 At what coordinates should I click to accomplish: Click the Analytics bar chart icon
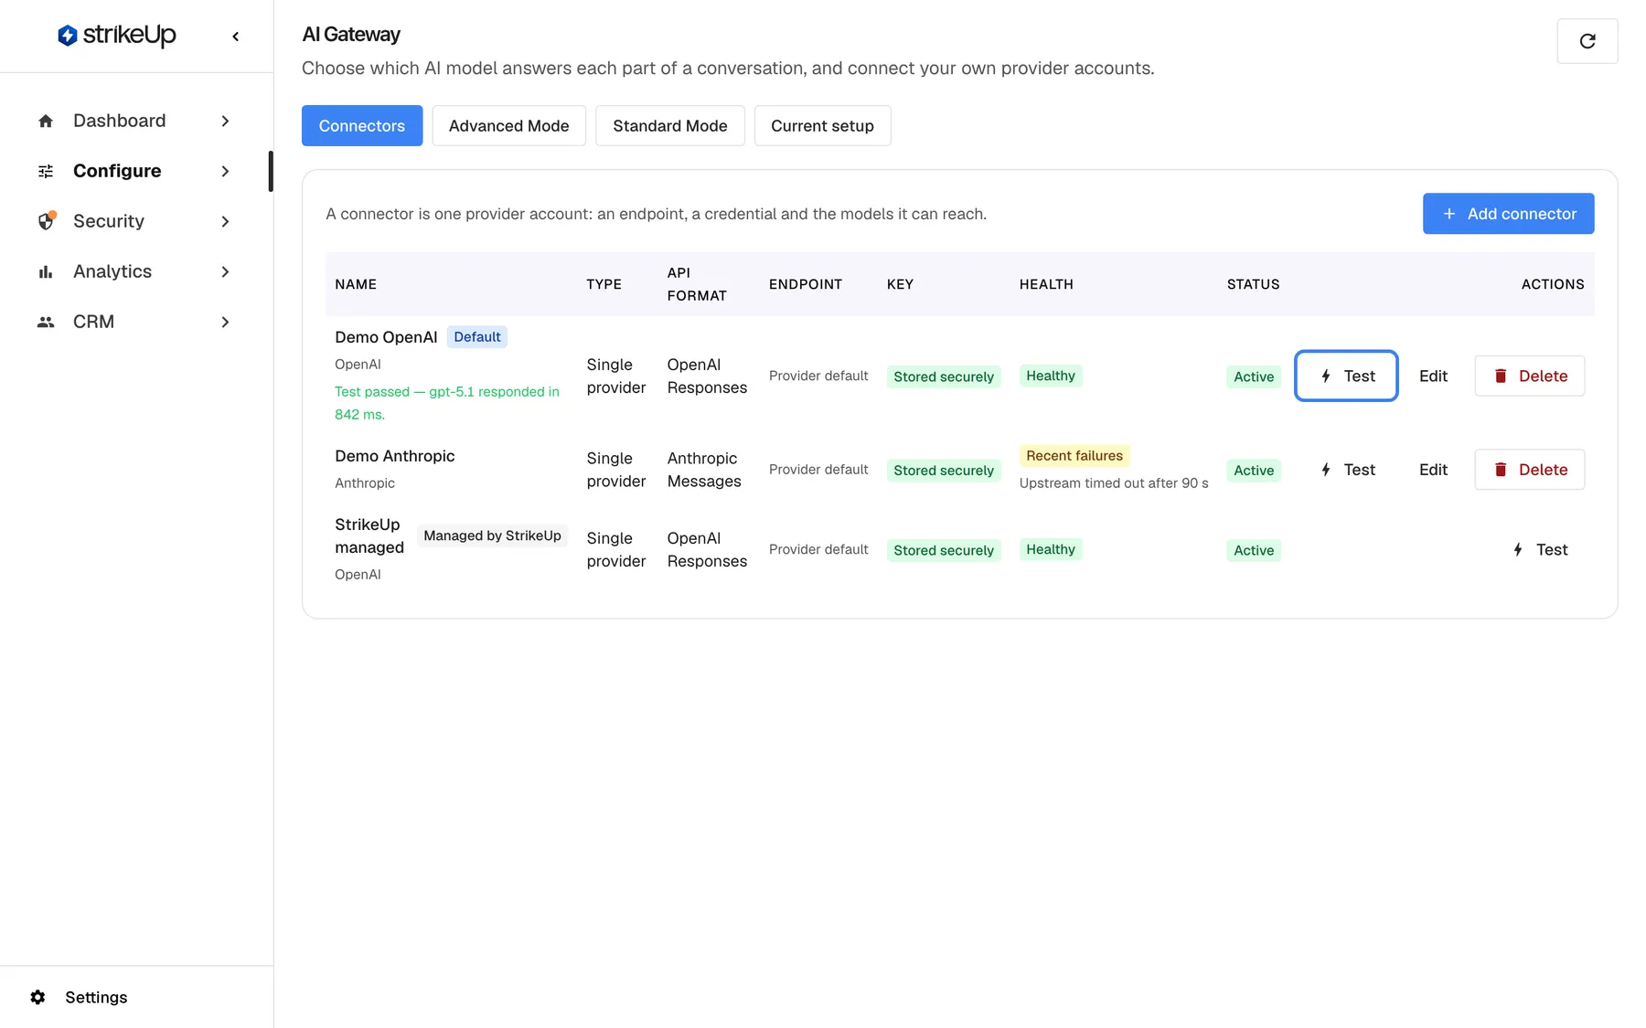(x=46, y=271)
